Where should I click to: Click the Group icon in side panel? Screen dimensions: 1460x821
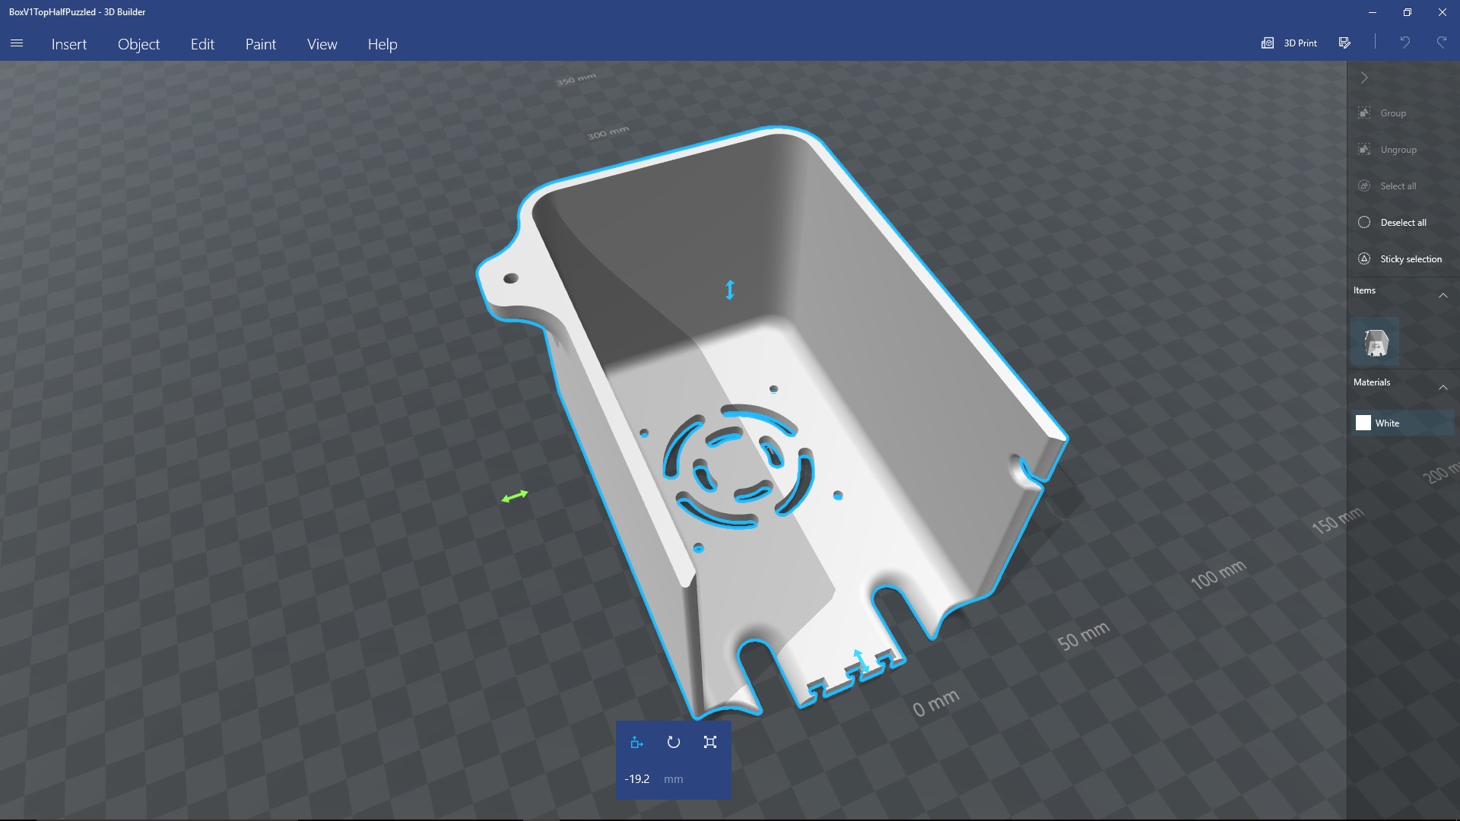pos(1364,113)
